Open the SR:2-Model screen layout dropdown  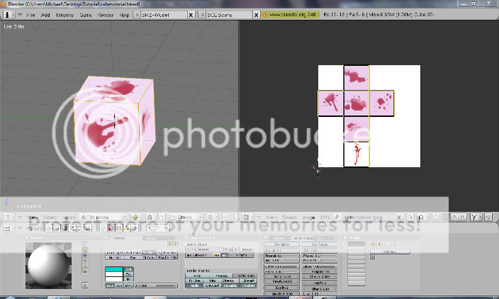[137, 15]
